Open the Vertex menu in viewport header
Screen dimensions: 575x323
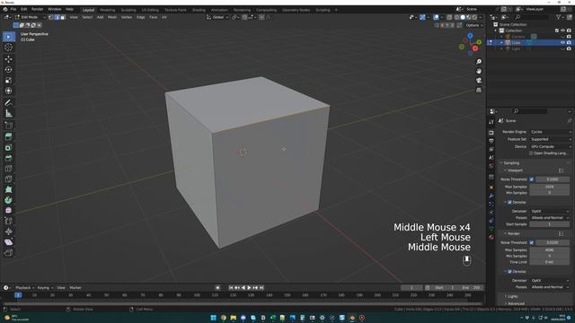coord(127,17)
